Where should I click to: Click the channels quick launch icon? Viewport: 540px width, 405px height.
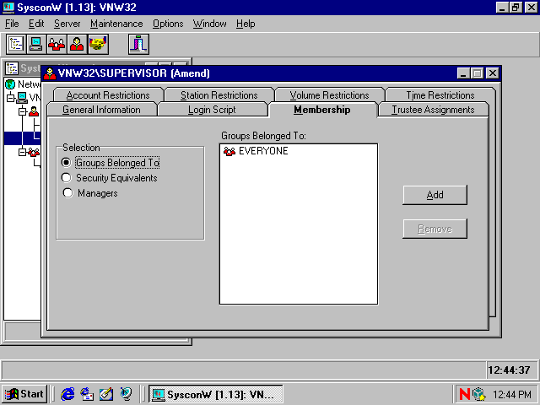click(x=126, y=394)
